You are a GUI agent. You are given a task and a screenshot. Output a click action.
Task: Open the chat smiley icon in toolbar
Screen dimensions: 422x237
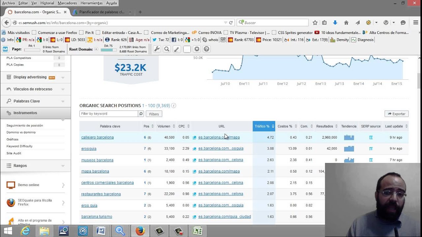(x=403, y=23)
